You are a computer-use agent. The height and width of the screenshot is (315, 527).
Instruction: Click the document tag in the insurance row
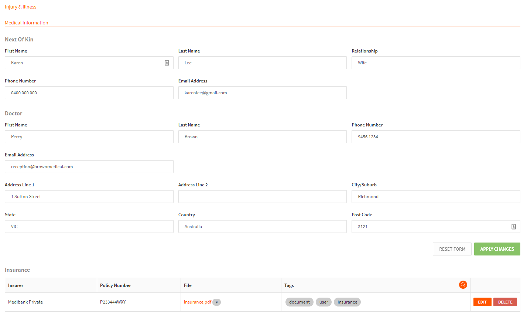click(x=300, y=302)
